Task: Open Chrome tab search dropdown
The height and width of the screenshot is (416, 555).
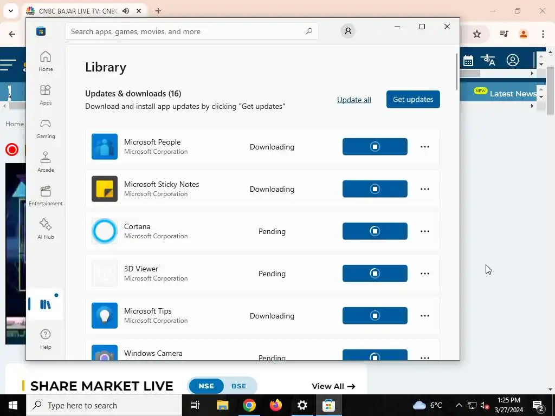Action: tap(11, 11)
